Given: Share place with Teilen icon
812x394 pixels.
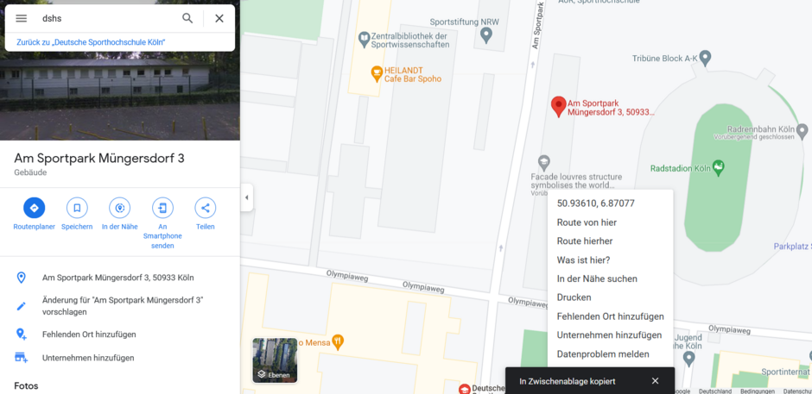Looking at the screenshot, I should coord(206,208).
